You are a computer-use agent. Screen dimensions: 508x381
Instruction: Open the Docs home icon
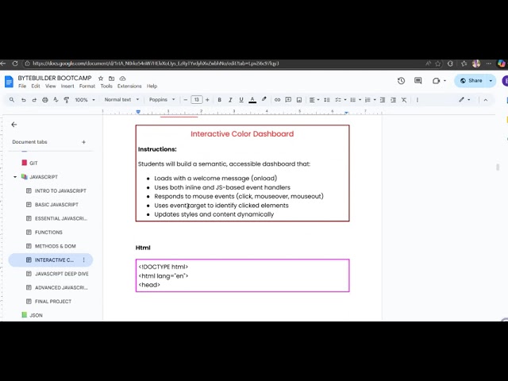[9, 81]
